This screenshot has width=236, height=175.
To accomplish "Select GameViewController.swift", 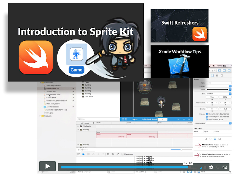I will (x=57, y=101).
